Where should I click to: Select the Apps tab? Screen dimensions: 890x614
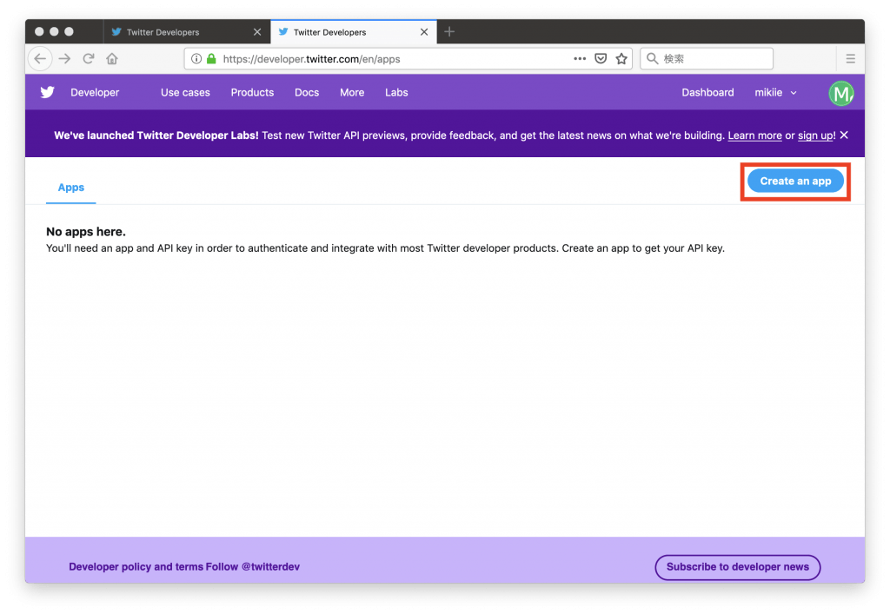71,188
